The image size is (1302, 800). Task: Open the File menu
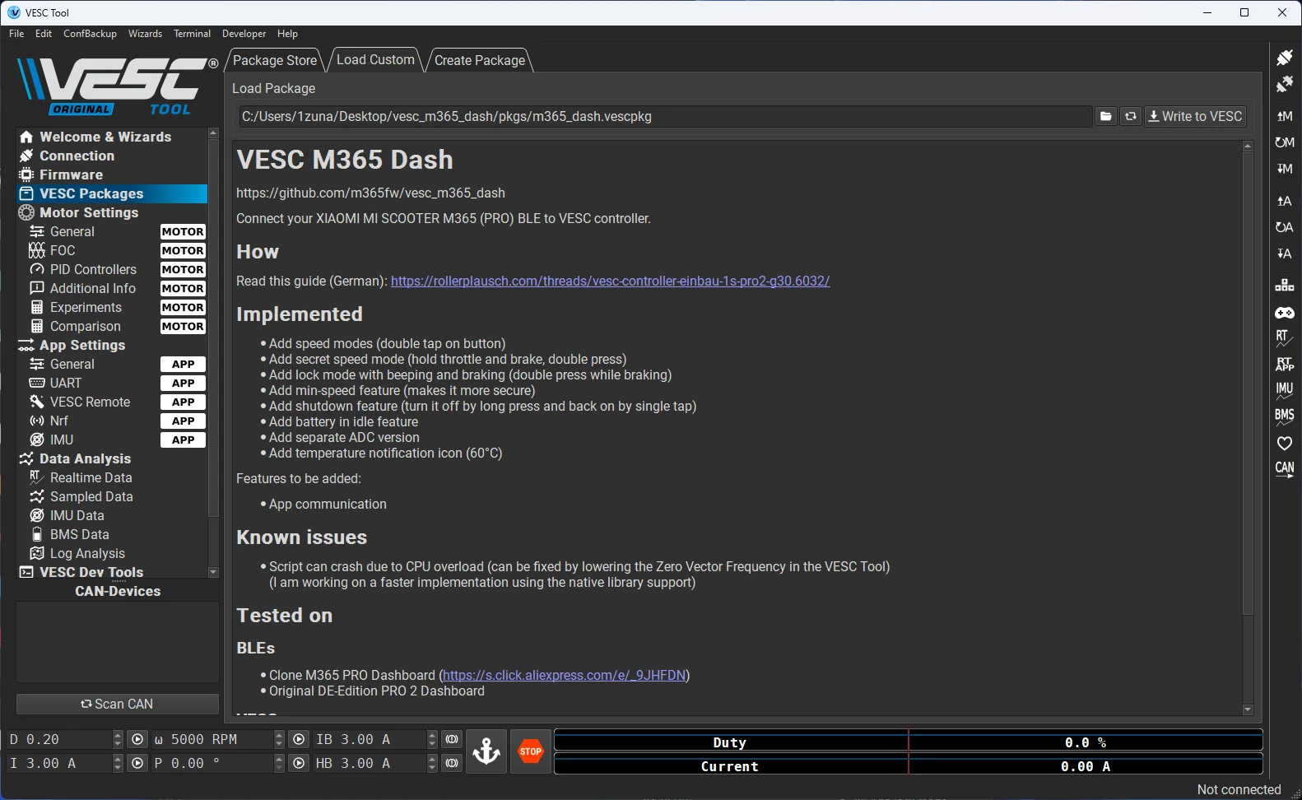pos(16,34)
